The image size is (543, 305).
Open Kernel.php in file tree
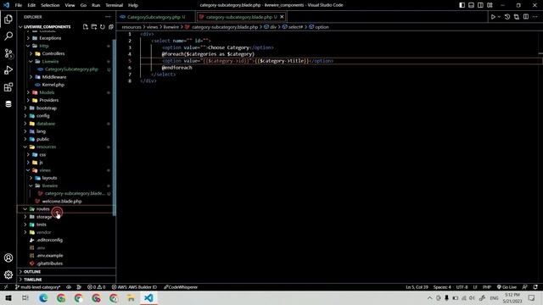[x=53, y=85]
